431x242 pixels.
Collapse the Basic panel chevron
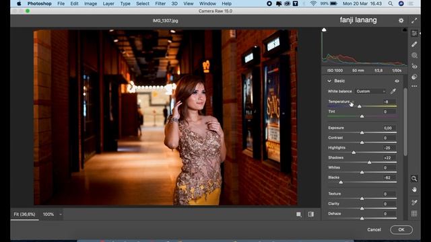(x=329, y=81)
